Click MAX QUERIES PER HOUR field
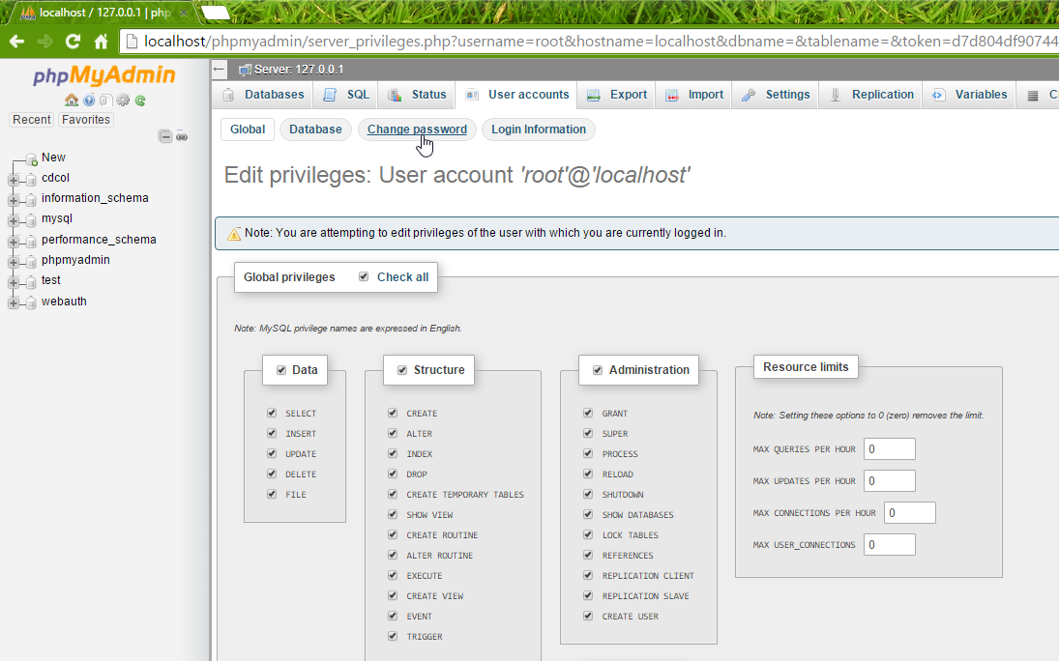Viewport: 1059px width, 661px height. pyautogui.click(x=890, y=449)
